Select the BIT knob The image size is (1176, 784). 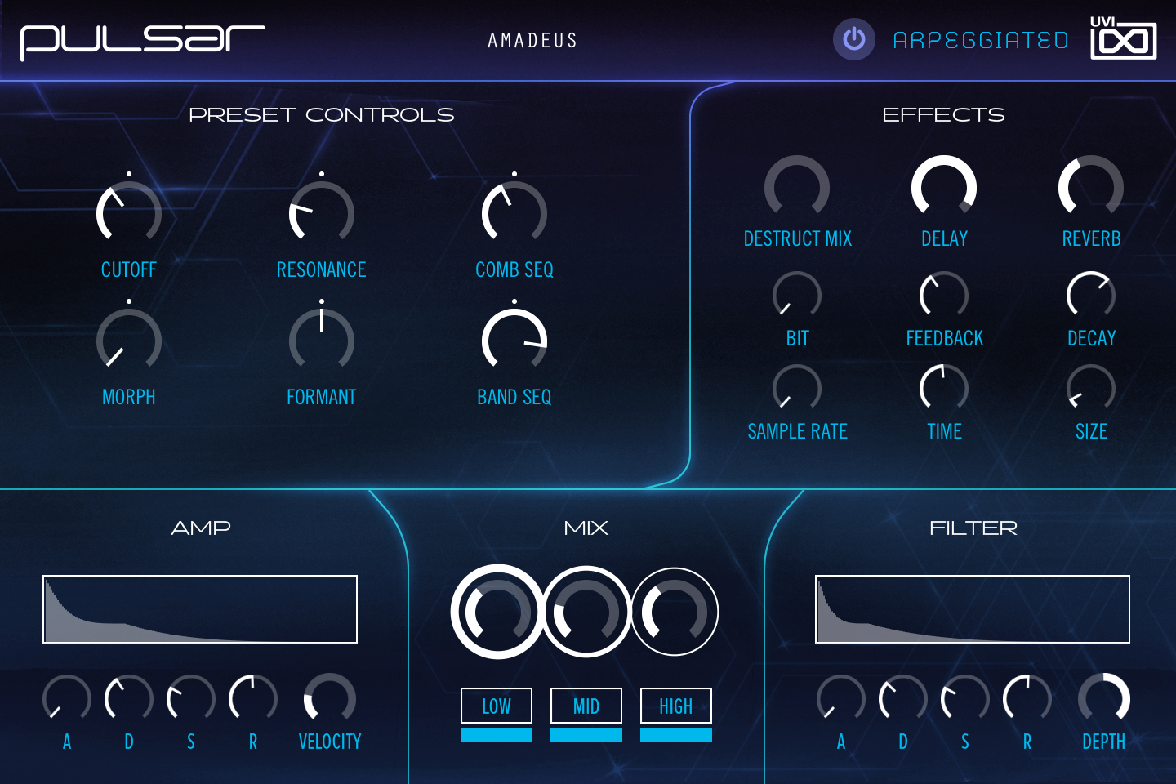[x=797, y=295]
